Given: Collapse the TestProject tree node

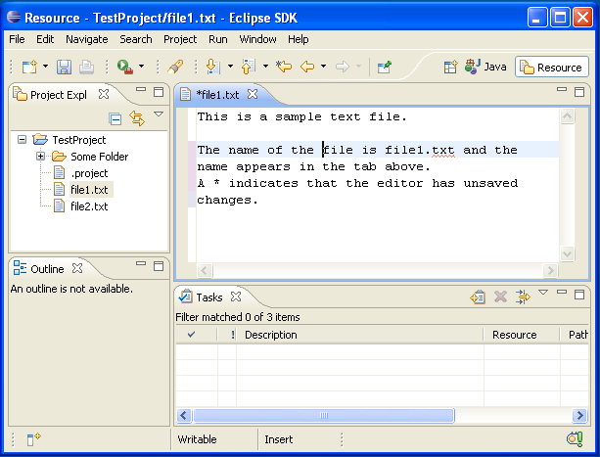Looking at the screenshot, I should (23, 140).
